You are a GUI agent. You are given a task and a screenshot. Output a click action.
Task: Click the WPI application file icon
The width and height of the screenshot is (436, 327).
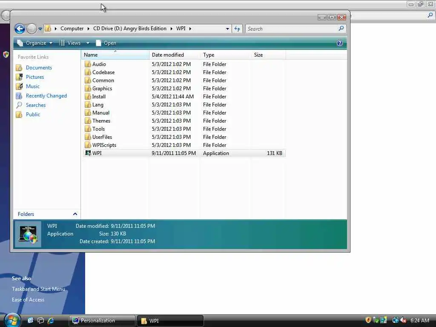[x=88, y=153]
